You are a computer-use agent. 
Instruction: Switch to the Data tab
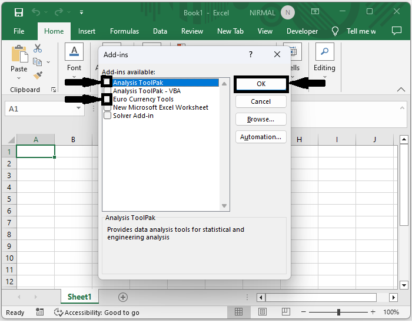coord(160,31)
